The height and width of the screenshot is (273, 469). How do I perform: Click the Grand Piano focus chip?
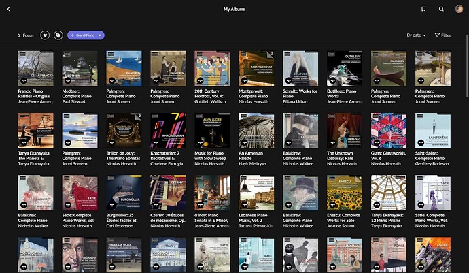86,35
